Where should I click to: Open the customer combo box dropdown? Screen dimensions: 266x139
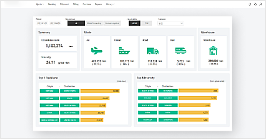(171, 23)
